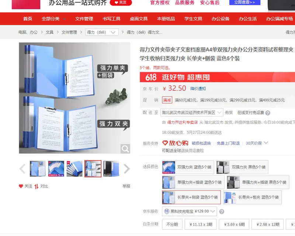Click 破损包退换 service link
The height and width of the screenshot is (236, 295).
click(201, 143)
